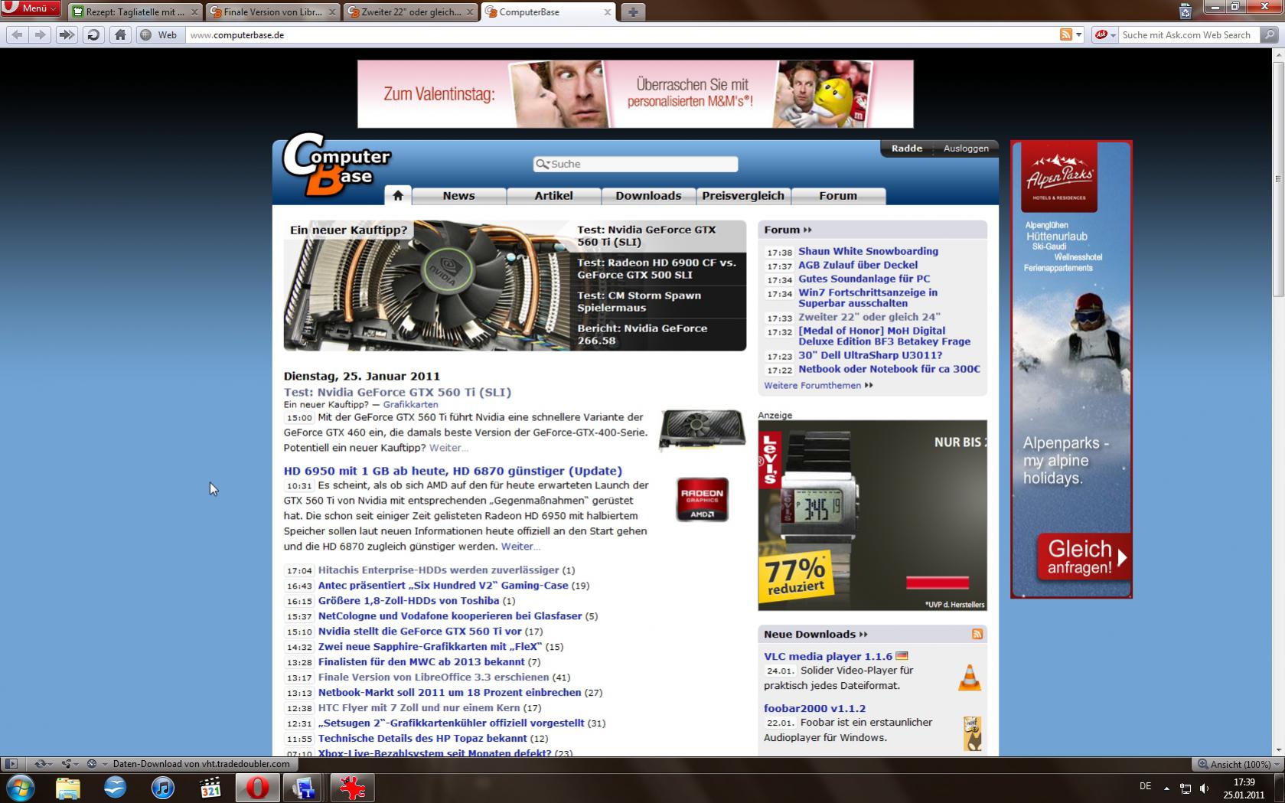This screenshot has height=803, width=1285.
Task: Open HD 6950 mit 1 GB ab heute article
Action: pyautogui.click(x=453, y=471)
